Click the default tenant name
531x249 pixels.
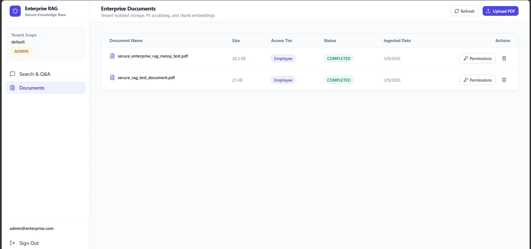[x=18, y=42]
